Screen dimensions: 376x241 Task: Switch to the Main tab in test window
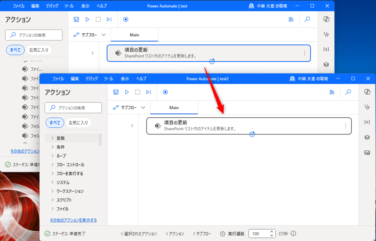(134, 35)
